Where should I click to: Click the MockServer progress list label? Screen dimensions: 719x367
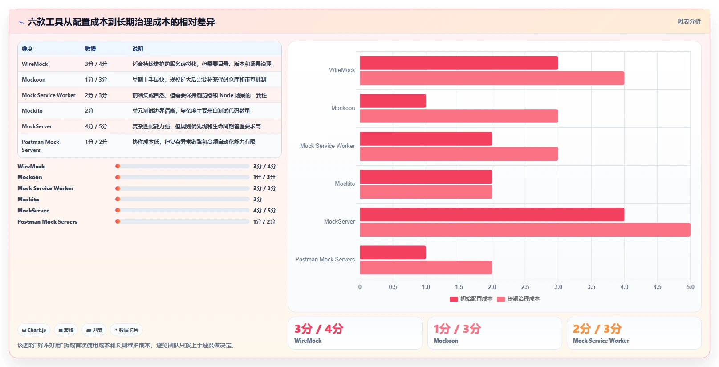click(x=33, y=211)
